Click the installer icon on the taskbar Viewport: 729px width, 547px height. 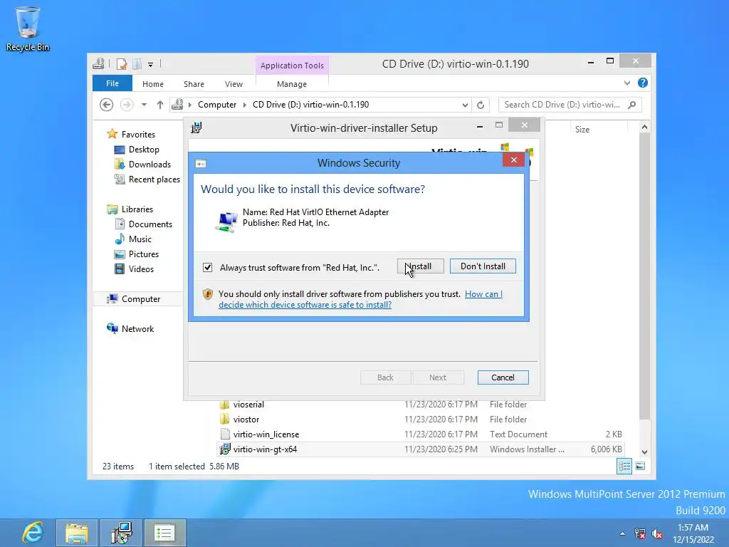[121, 533]
